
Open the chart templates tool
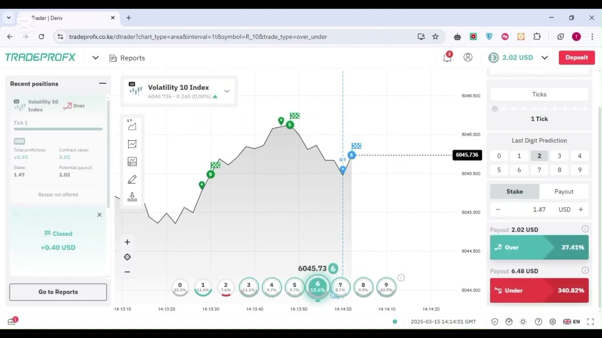click(x=132, y=161)
